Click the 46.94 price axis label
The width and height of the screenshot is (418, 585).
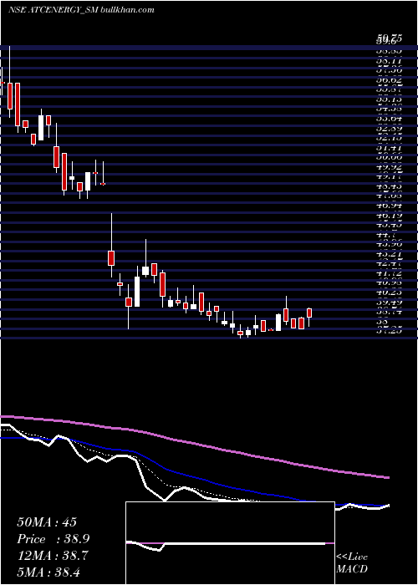[389, 206]
